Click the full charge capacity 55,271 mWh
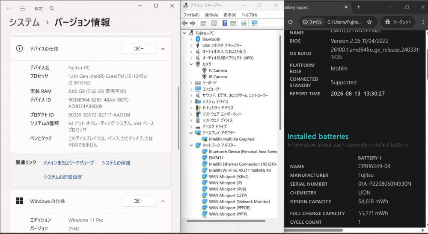Viewport: 428px width, 234px height. coord(373,213)
